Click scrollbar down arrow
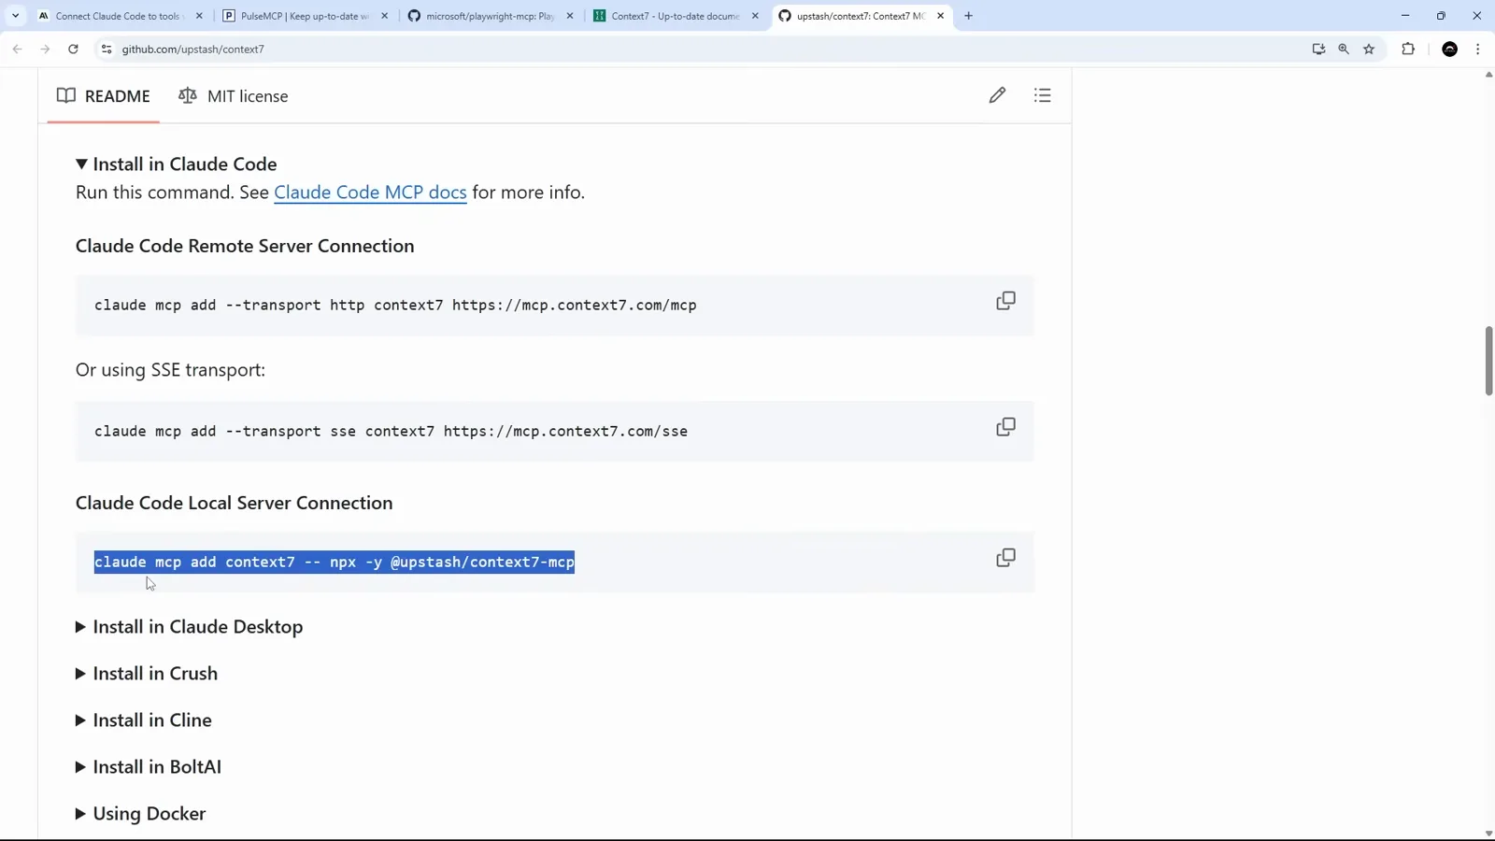1495x841 pixels. tap(1488, 834)
